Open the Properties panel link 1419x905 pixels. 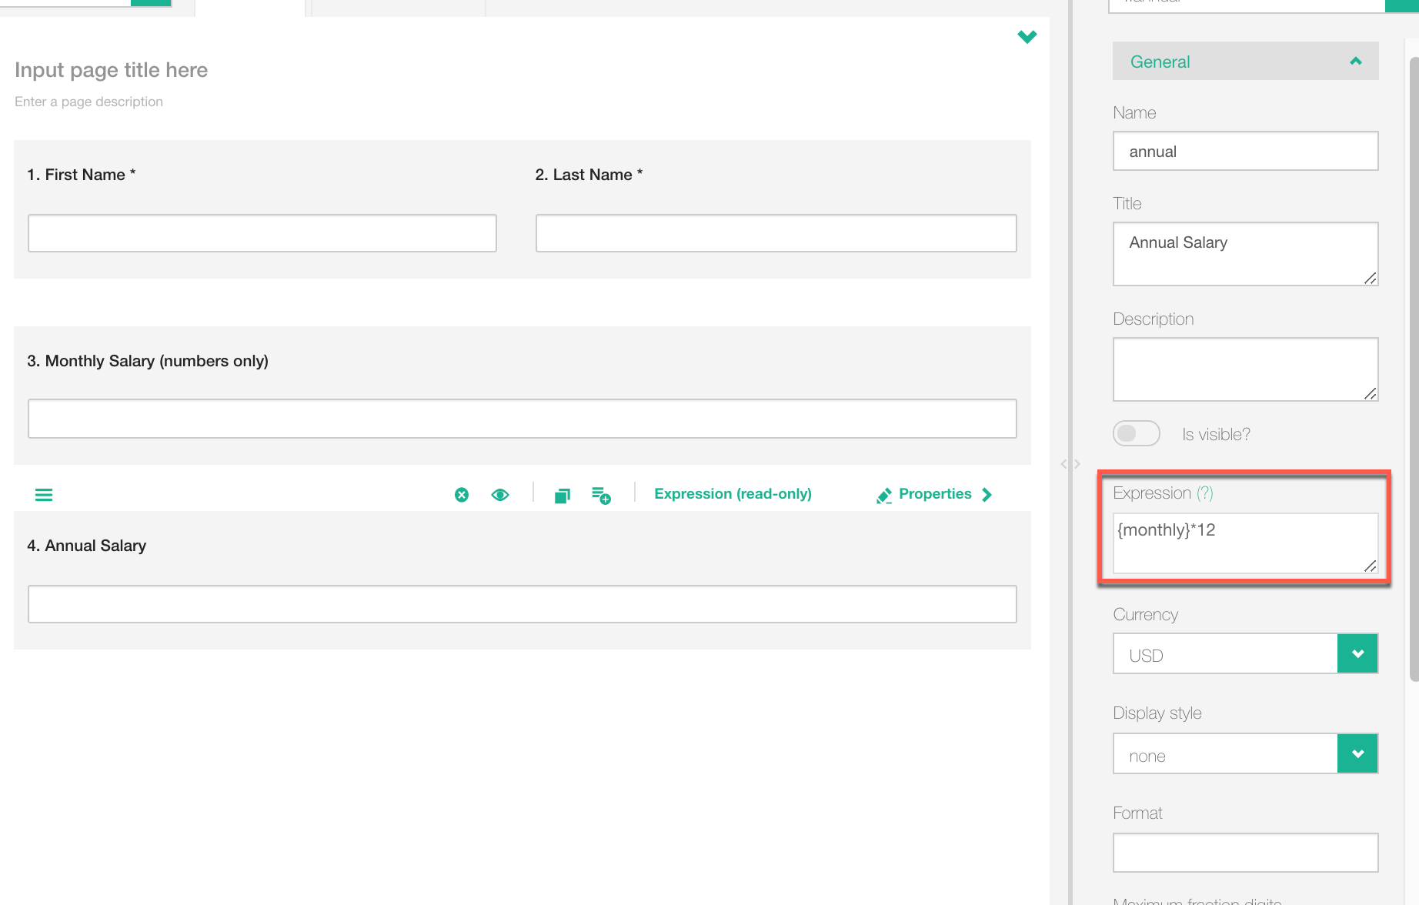935,494
